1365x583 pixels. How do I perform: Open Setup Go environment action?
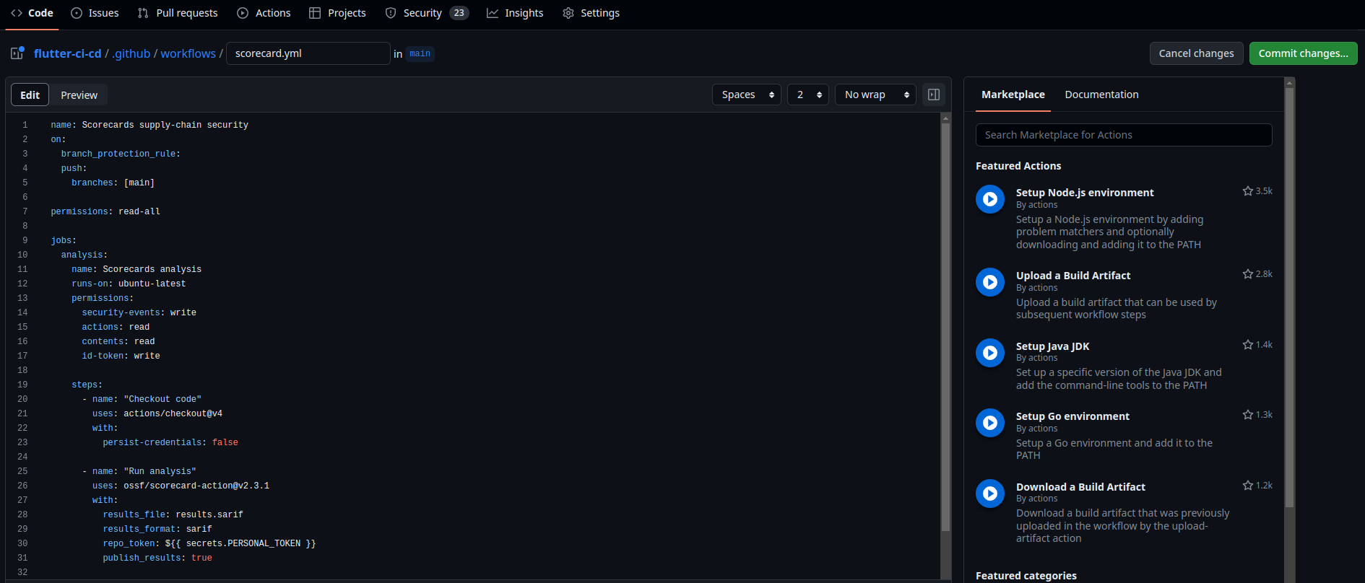click(x=1072, y=416)
